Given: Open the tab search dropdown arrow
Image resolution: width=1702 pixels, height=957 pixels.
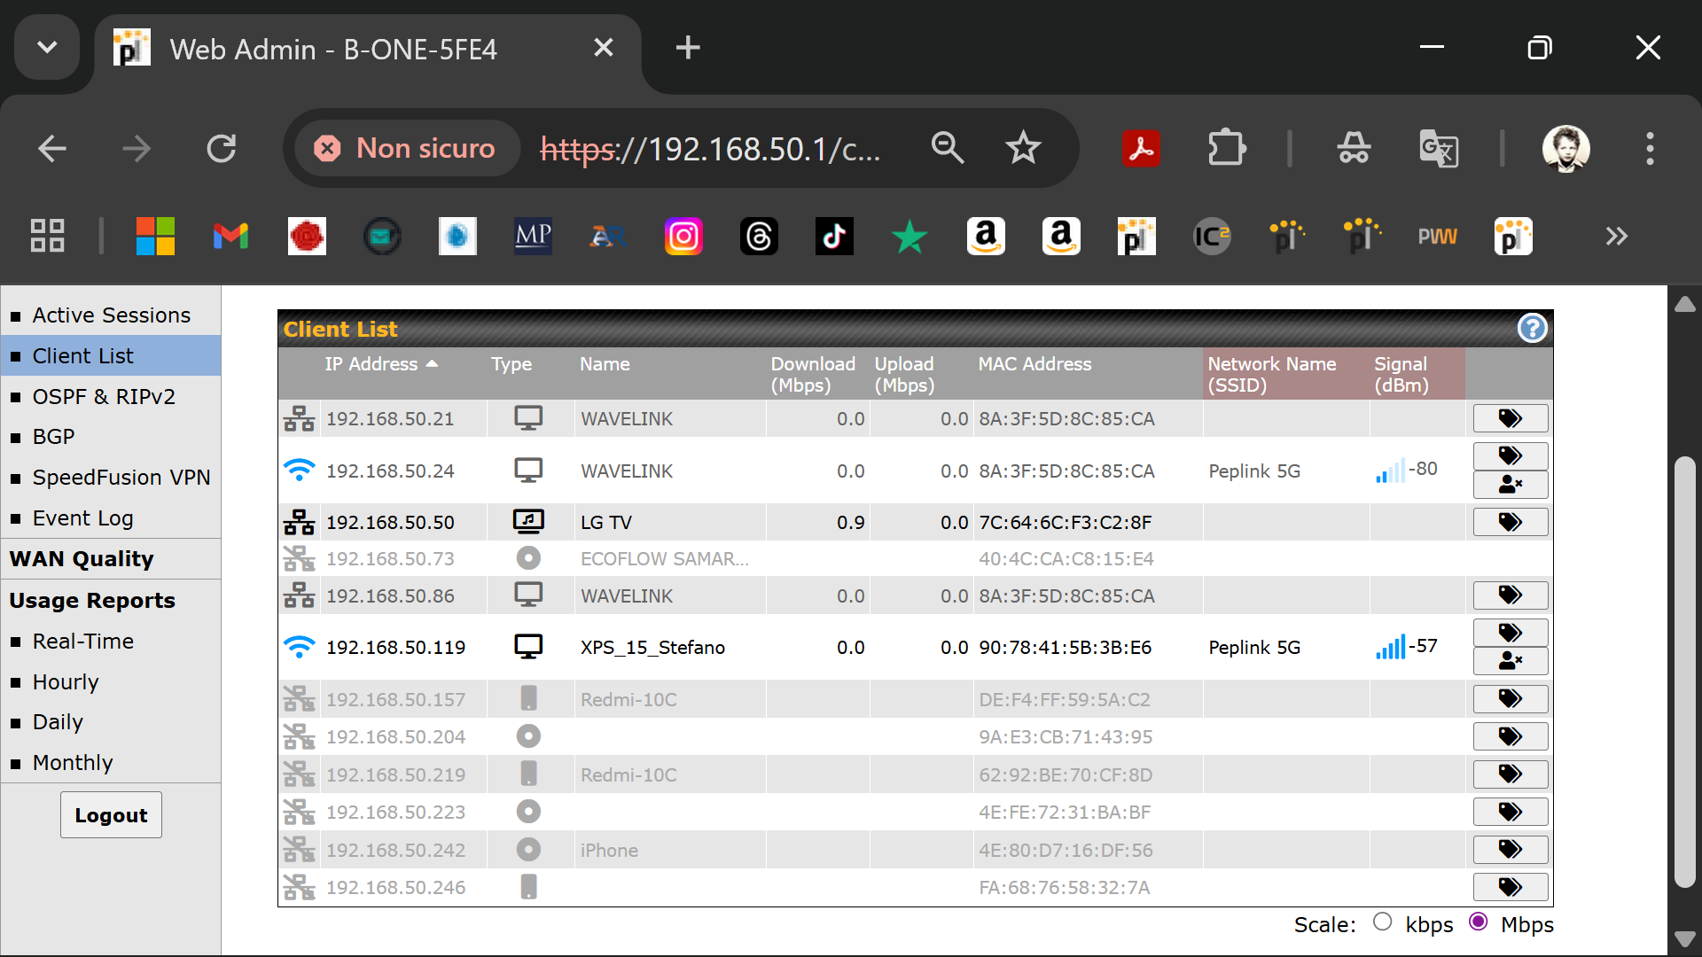Looking at the screenshot, I should 48,48.
